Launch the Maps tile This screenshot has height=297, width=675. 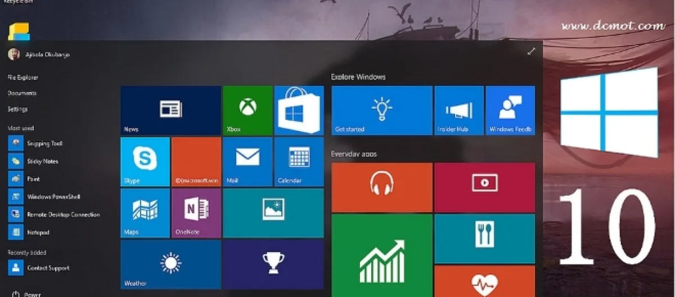click(145, 213)
